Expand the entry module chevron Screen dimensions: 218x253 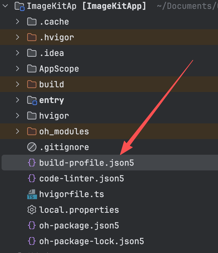click(x=17, y=100)
